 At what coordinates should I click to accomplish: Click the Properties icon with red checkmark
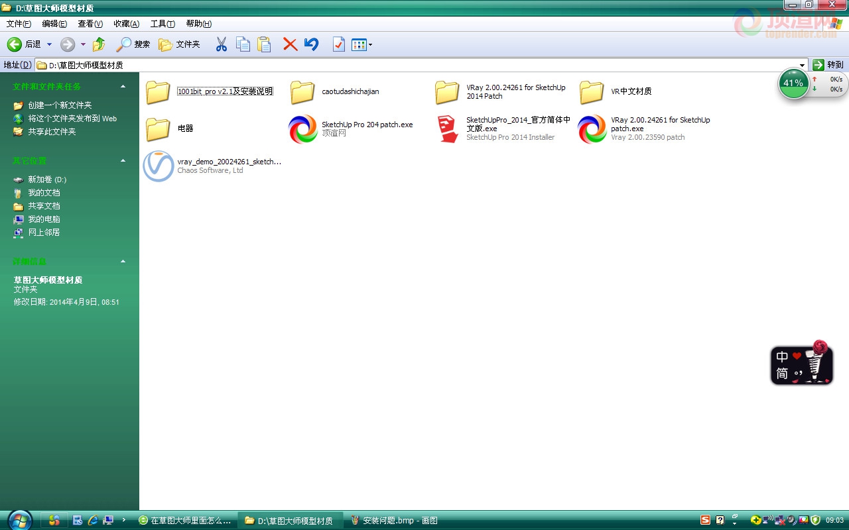click(x=338, y=44)
